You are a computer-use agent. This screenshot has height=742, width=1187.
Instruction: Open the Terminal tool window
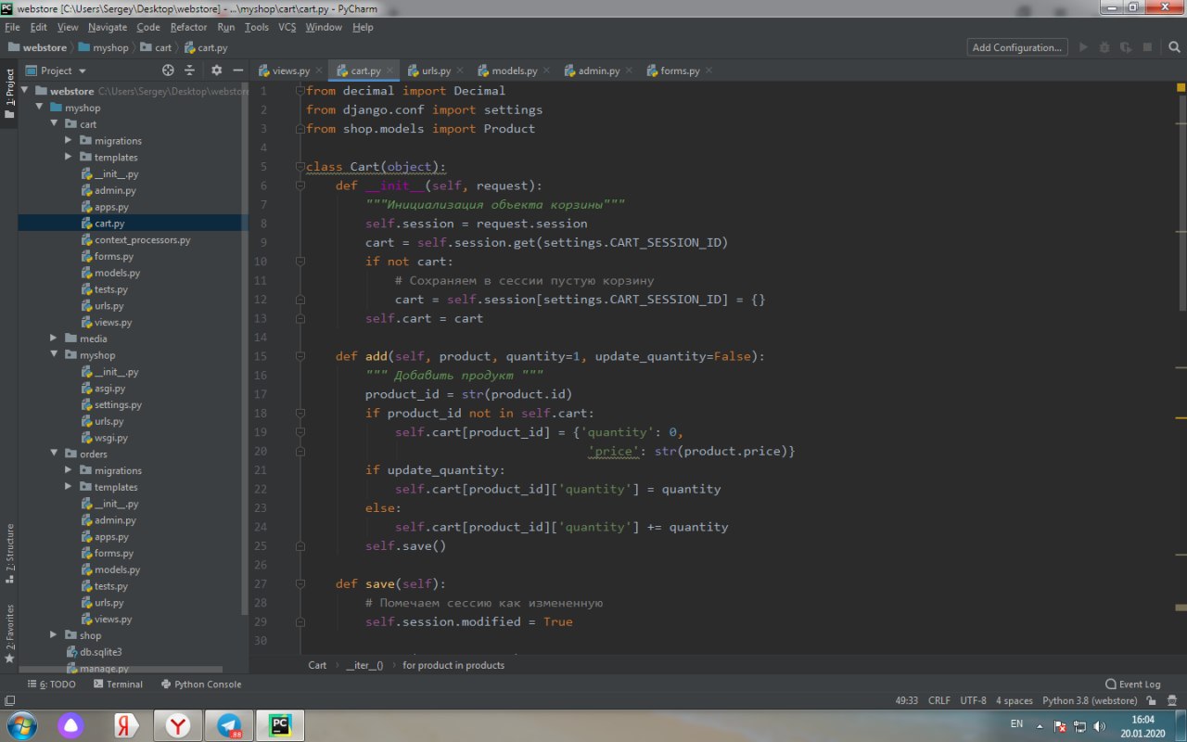pos(118,684)
